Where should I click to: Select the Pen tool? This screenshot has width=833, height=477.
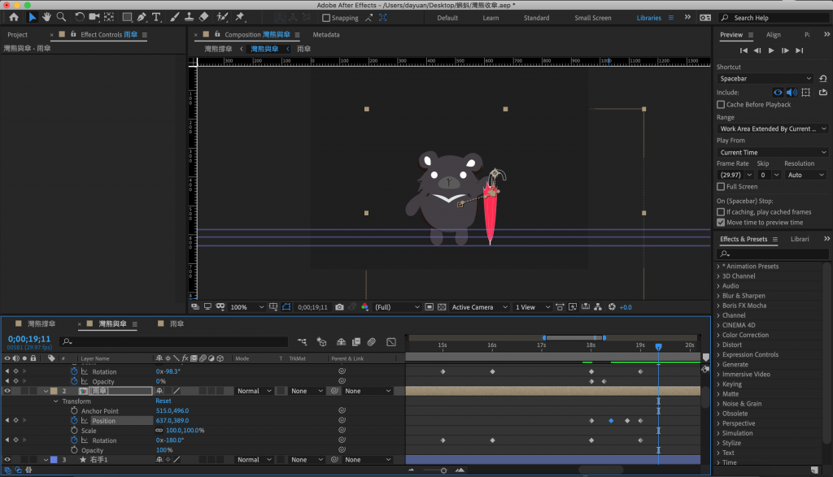[x=142, y=17]
